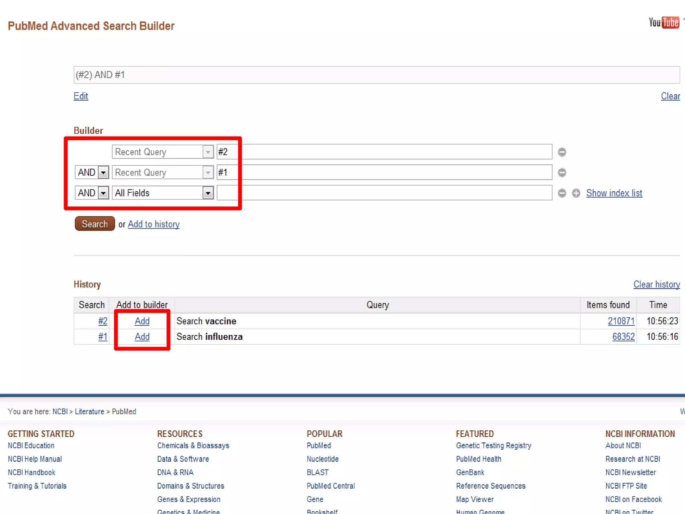Expand the All Fields dropdown
685x514 pixels.
(208, 193)
